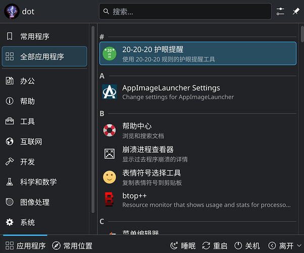Click the category sidebar scrollbar
The height and width of the screenshot is (253, 304).
(92, 121)
